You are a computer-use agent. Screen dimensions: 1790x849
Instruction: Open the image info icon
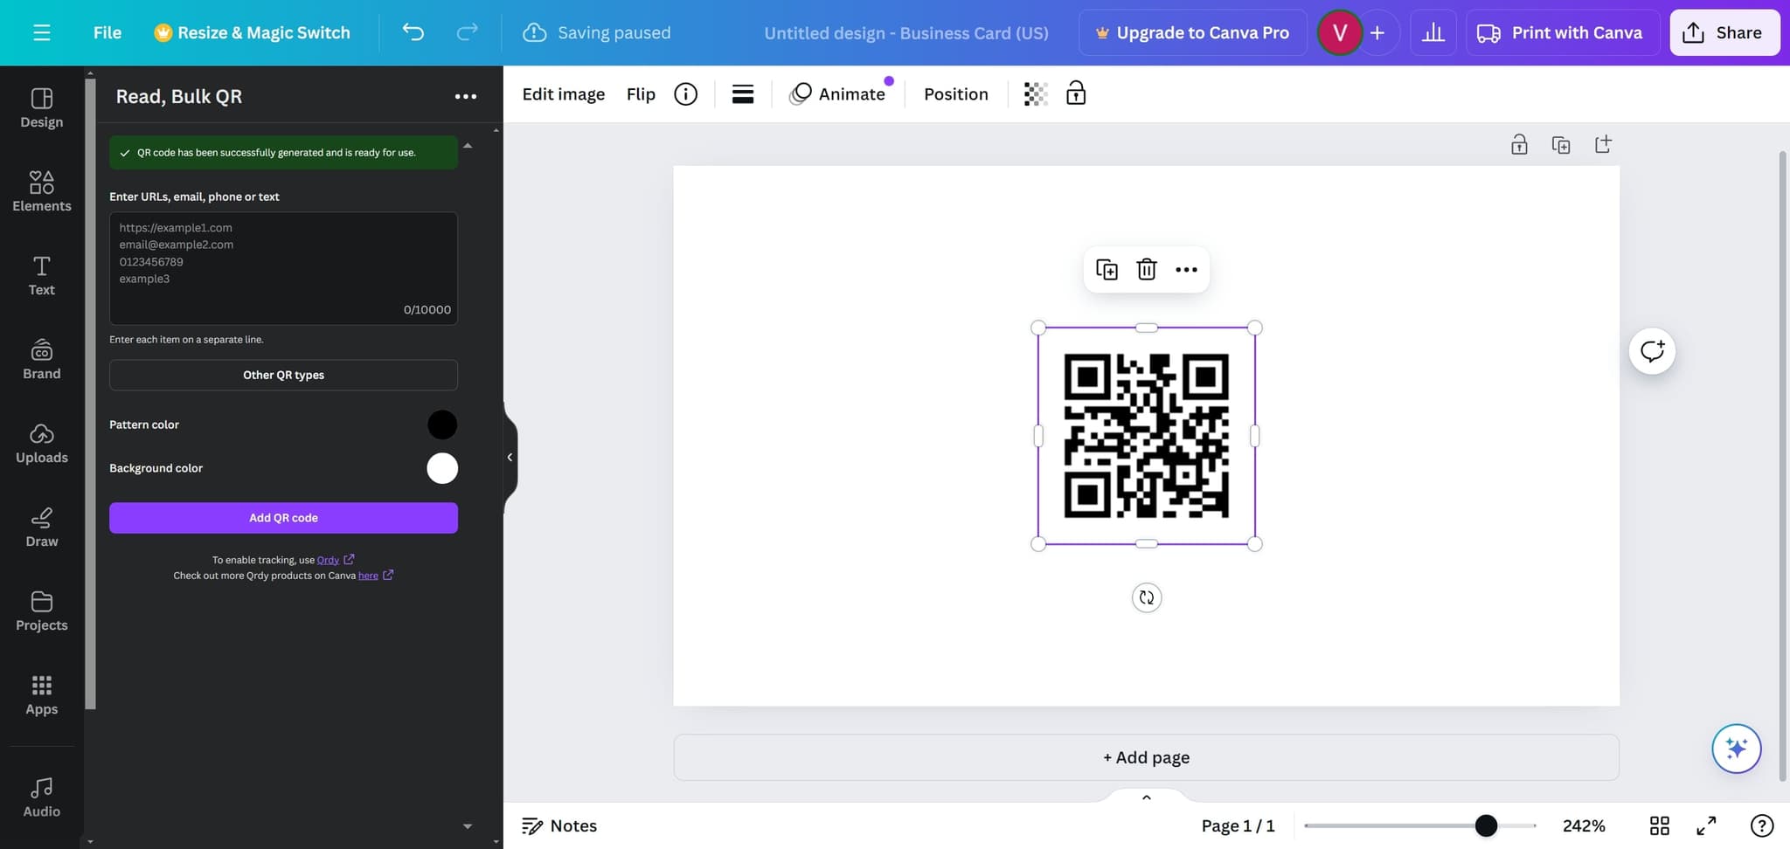(685, 94)
